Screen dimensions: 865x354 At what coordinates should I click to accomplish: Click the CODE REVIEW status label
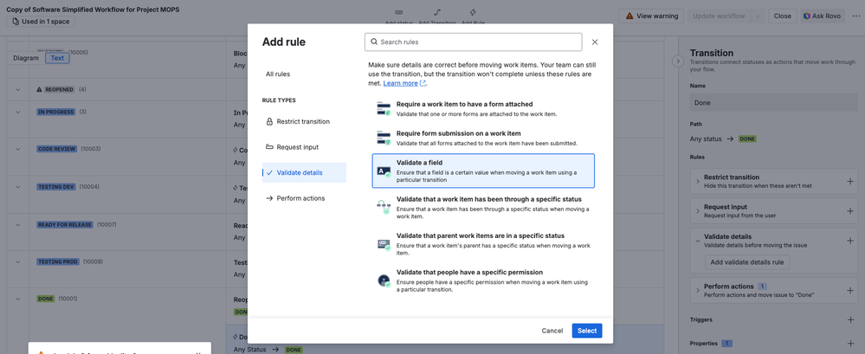[x=56, y=149]
